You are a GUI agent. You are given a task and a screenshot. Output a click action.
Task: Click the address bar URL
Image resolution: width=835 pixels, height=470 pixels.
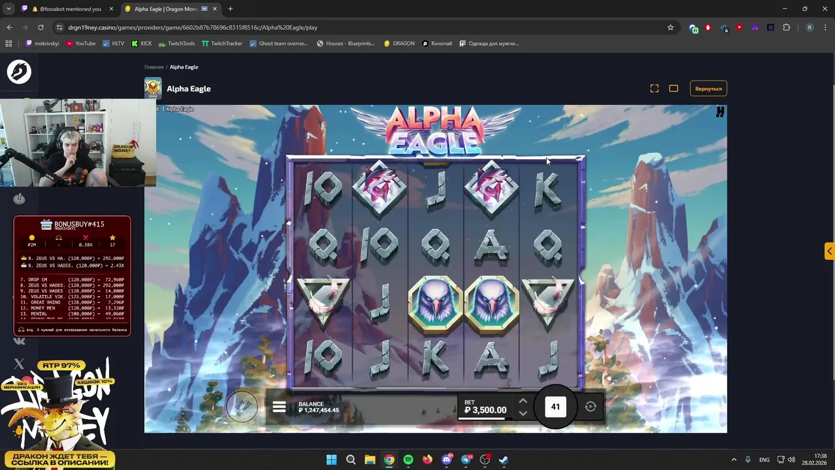point(192,27)
